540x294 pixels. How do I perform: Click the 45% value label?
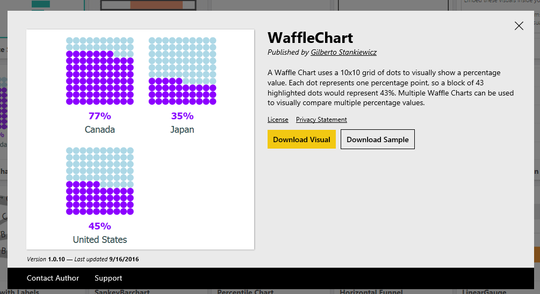tap(100, 226)
